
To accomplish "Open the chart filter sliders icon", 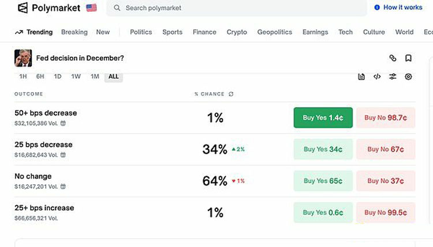I will [393, 77].
